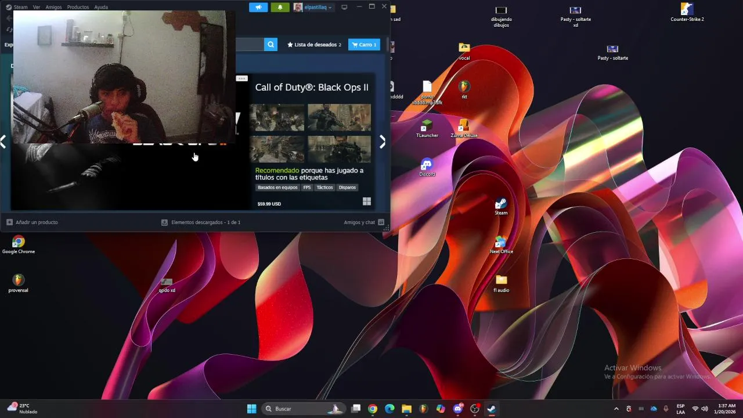Open the Ayuda menu
The width and height of the screenshot is (743, 418).
pos(101,7)
